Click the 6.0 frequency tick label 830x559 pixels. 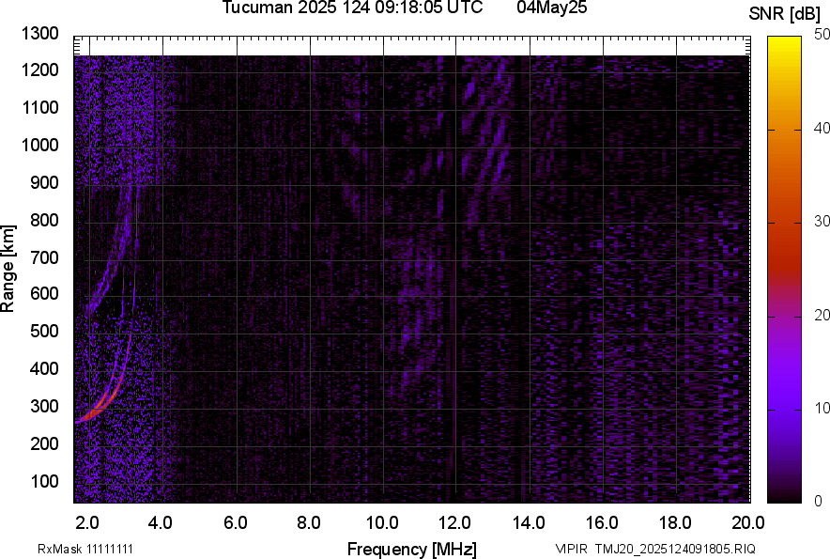(236, 523)
